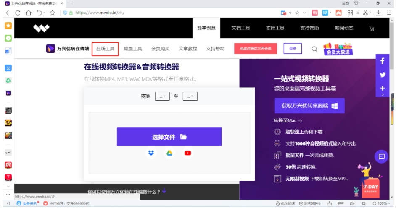The image size is (396, 208).
Task: Open the 实用工具 header menu
Action: click(275, 28)
